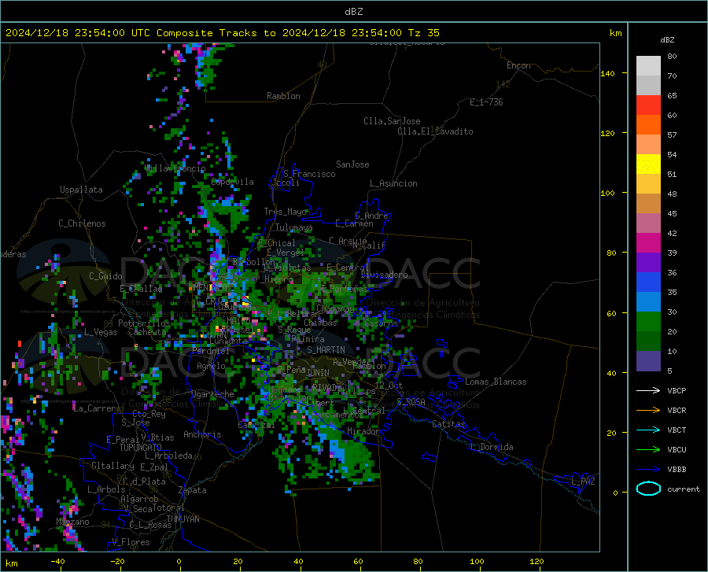Click the cyan VBCT arrow in legend
708x572 pixels.
[x=648, y=430]
